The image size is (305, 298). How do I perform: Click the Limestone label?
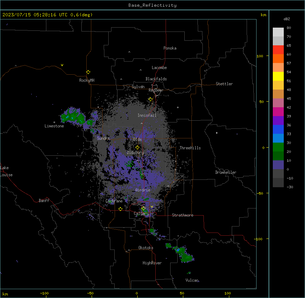click(x=54, y=126)
